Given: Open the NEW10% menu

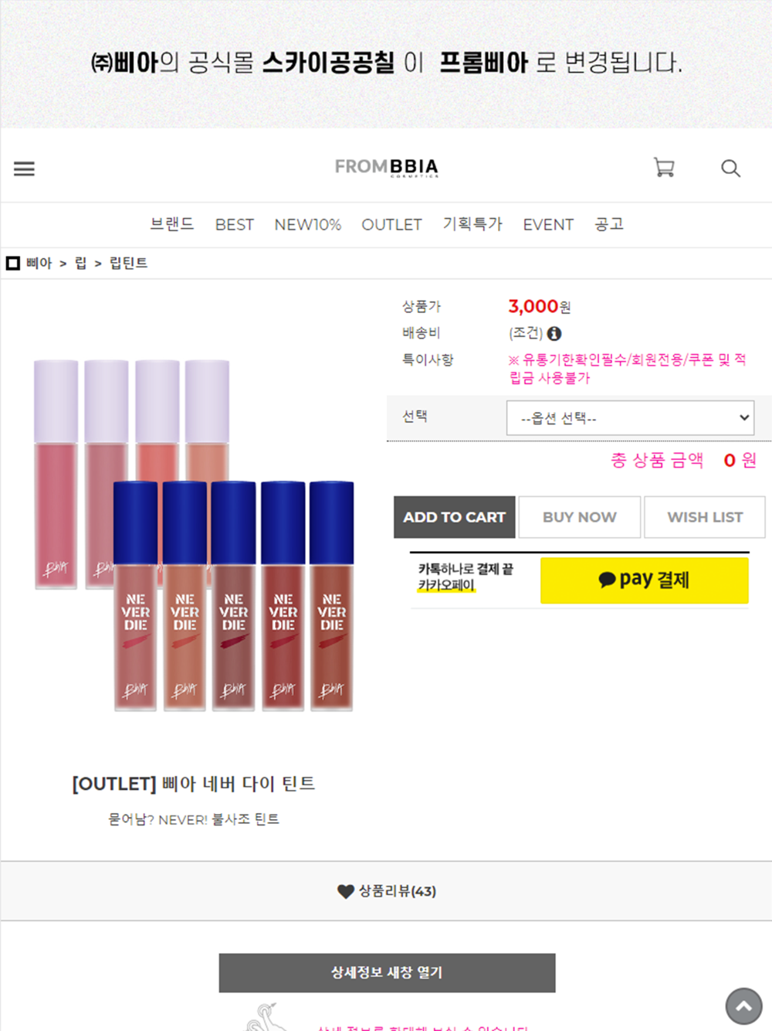Looking at the screenshot, I should tap(308, 225).
